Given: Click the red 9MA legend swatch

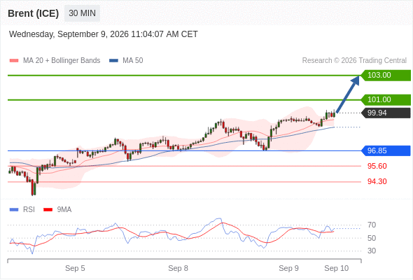Looking at the screenshot, I should [48, 210].
